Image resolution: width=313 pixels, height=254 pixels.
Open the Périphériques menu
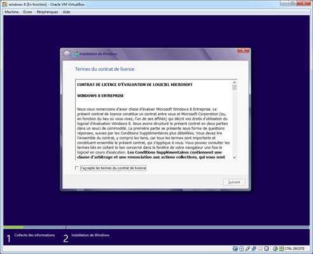tap(47, 12)
